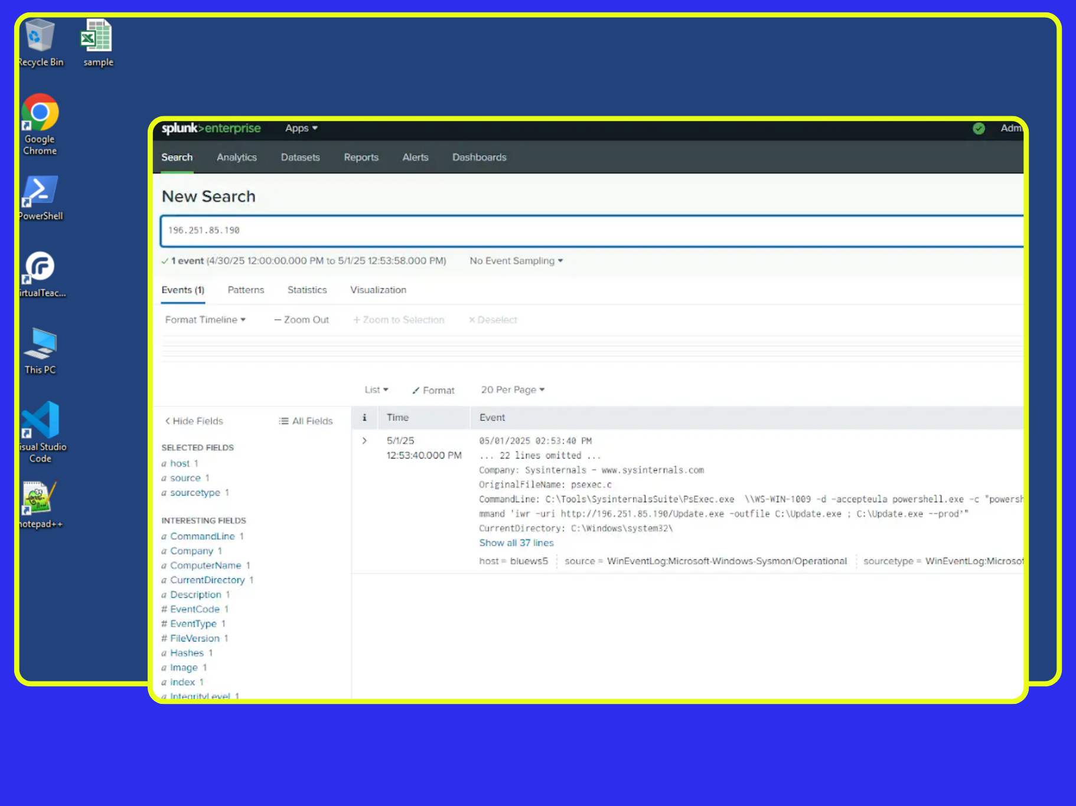Select the source field in Selected Fields

tap(185, 478)
